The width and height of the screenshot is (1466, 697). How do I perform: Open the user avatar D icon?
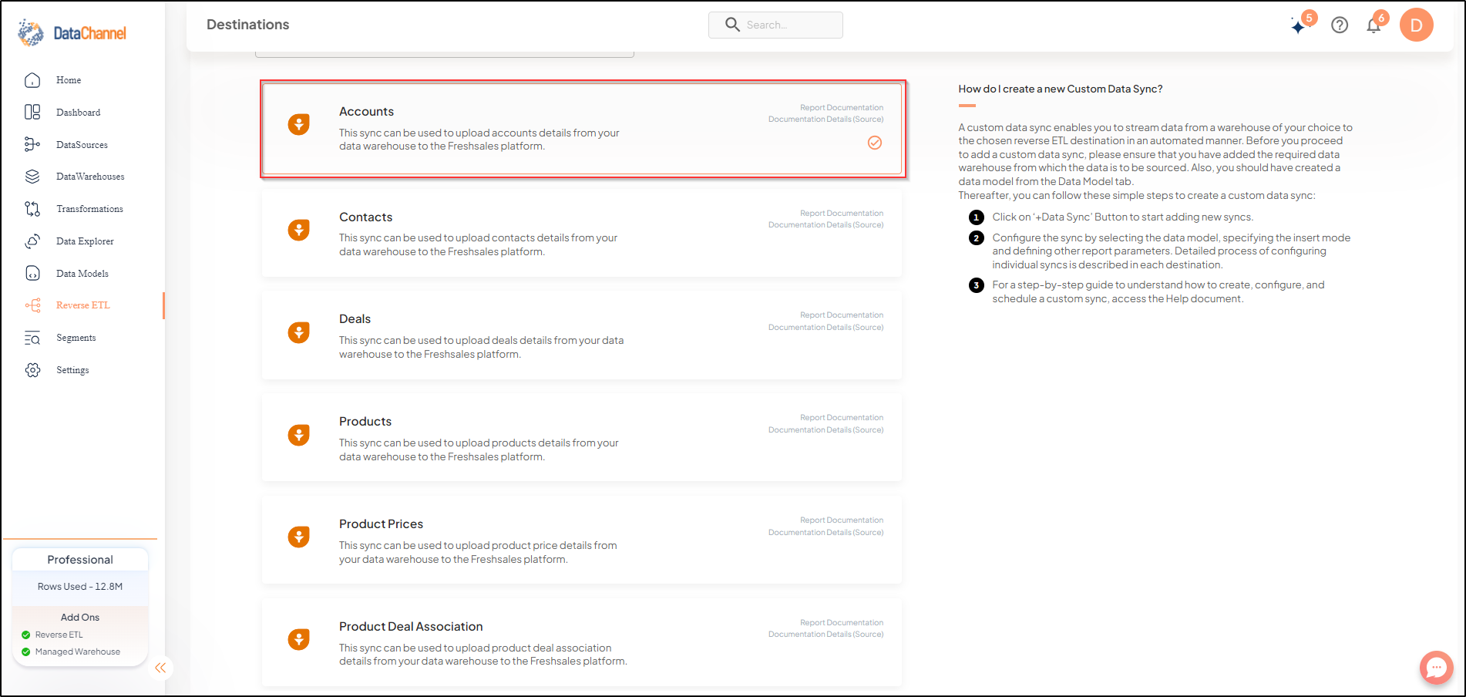coord(1417,25)
